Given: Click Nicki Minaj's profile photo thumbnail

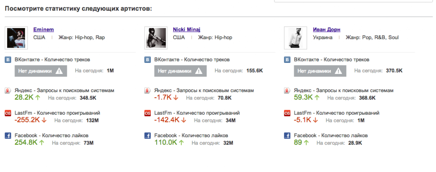Looking at the screenshot, I should tap(156, 38).
